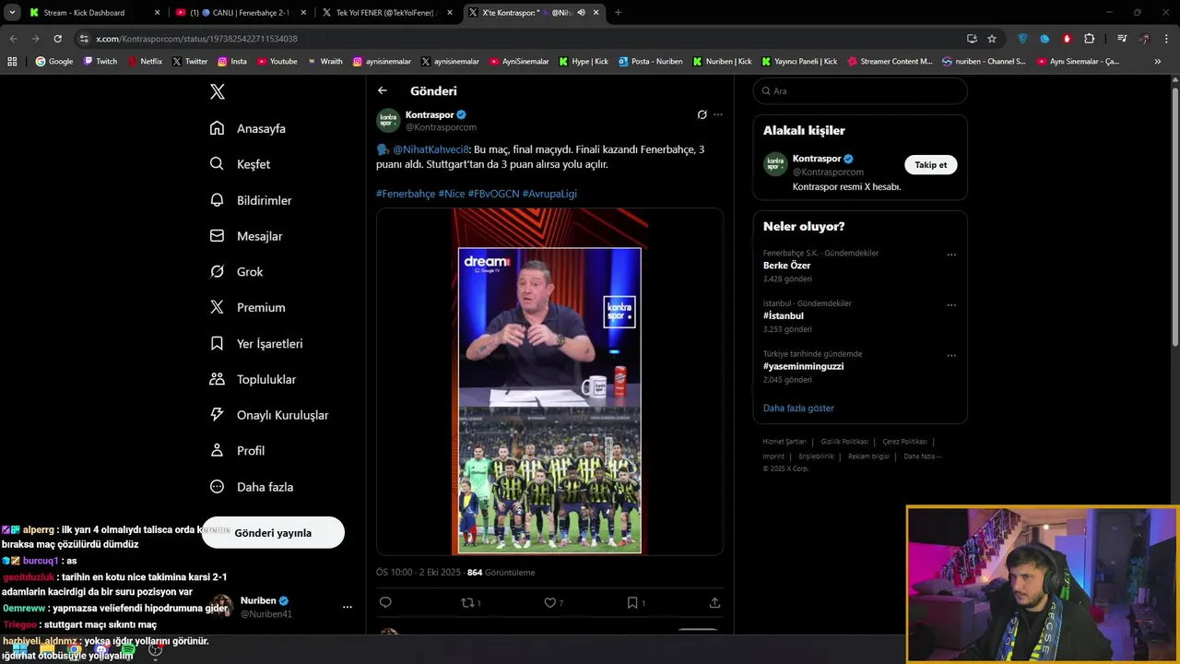1180x664 pixels.
Task: Open the #İstanbul trend
Action: [784, 315]
